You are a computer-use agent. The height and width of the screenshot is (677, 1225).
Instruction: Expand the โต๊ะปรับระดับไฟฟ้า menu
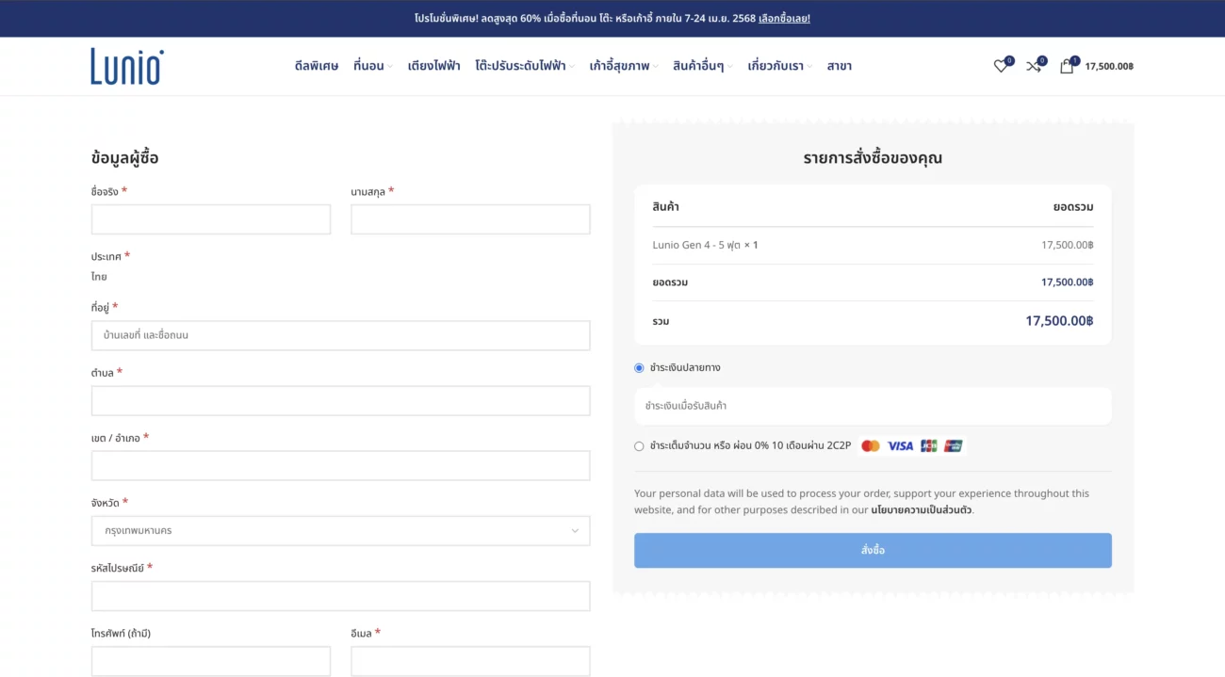pos(525,66)
